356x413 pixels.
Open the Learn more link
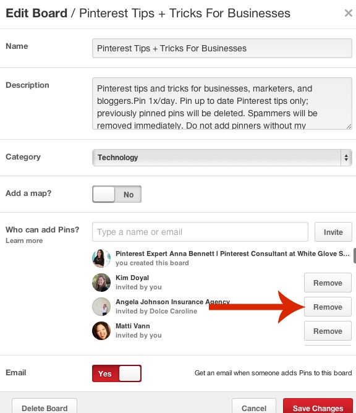click(24, 241)
